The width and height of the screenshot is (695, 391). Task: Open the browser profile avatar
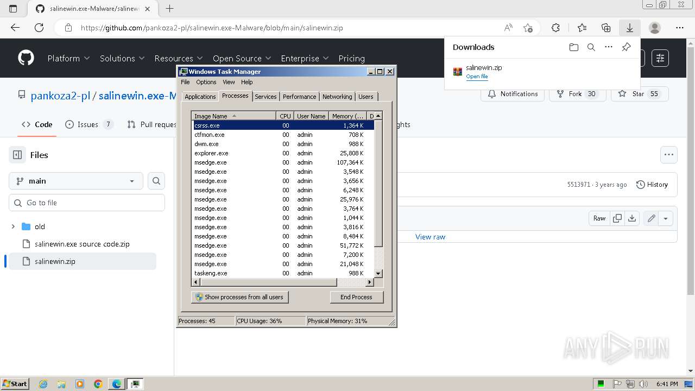pos(655,28)
